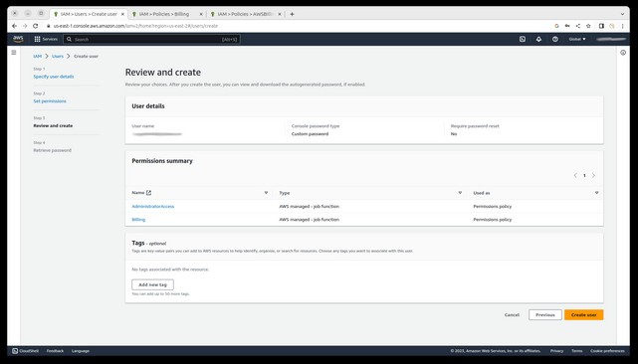Go to next permissions page chevron
Viewport: 638px width, 364px height.
(593, 175)
